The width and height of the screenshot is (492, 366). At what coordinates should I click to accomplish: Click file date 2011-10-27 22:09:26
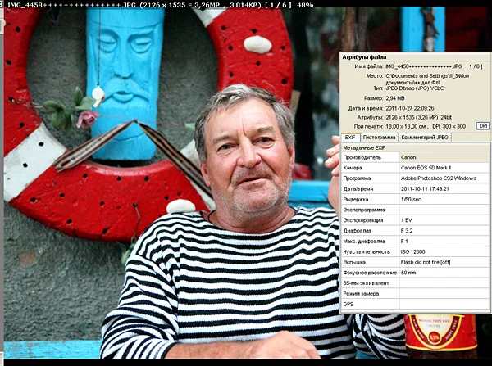[x=410, y=108]
